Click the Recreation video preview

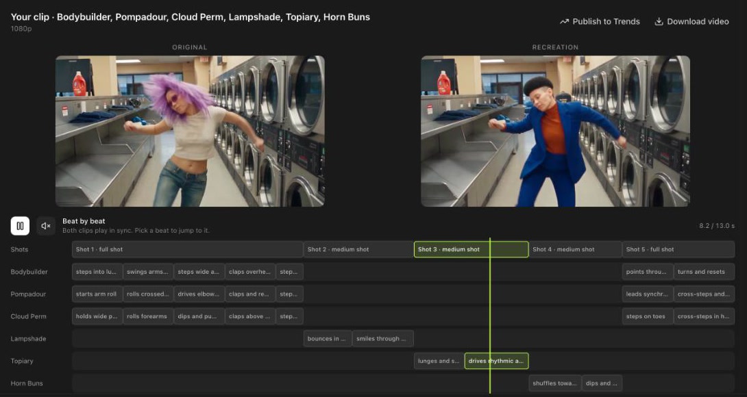(x=556, y=131)
